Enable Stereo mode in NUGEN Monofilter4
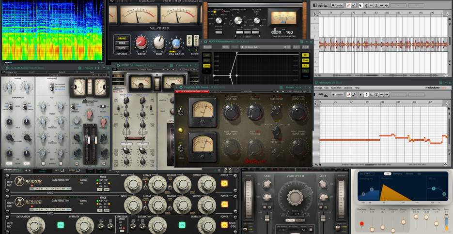 (206, 66)
